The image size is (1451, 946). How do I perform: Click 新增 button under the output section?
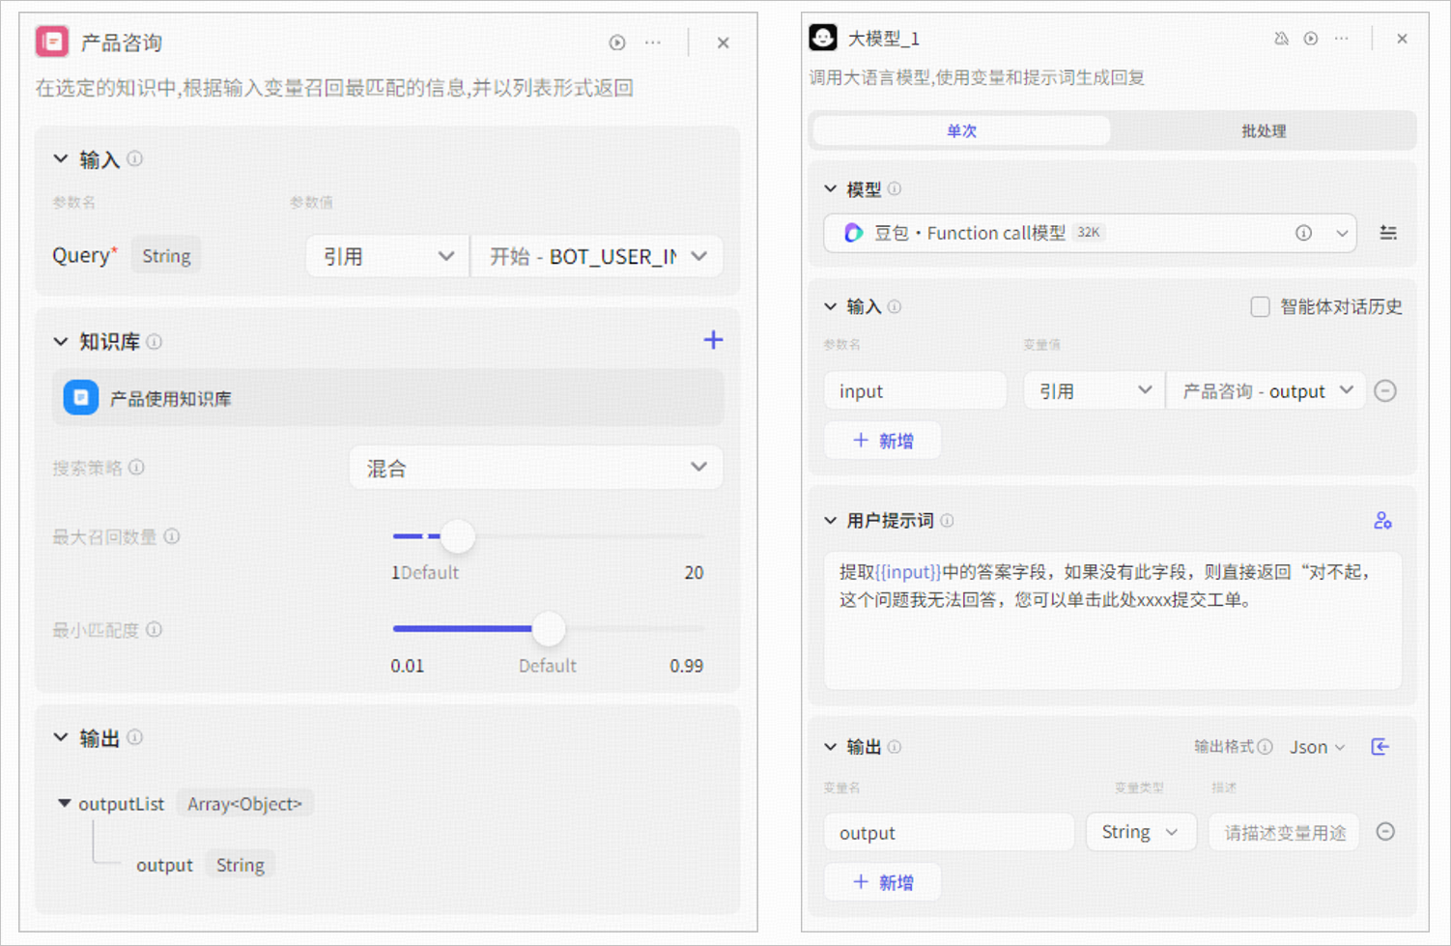click(883, 882)
